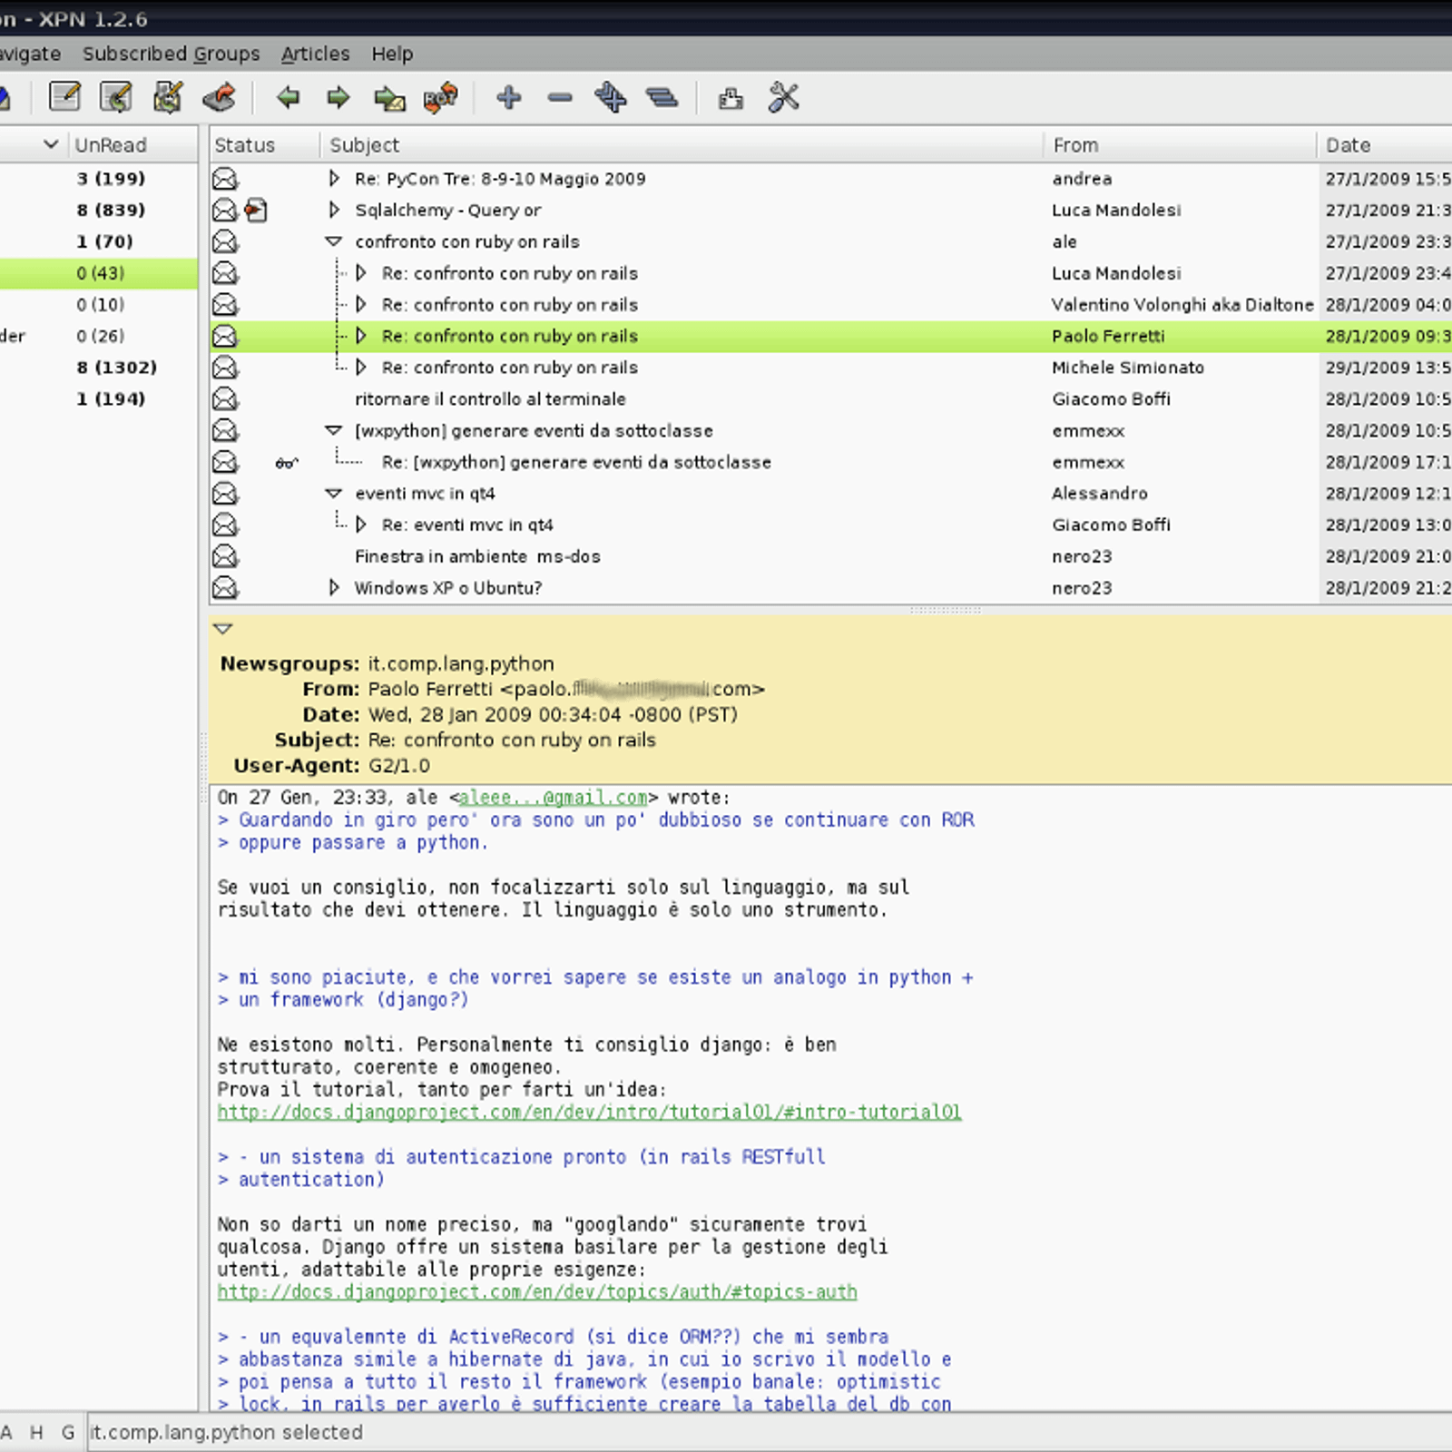Collapse all threads with stacked-bars icon

pyautogui.click(x=662, y=97)
